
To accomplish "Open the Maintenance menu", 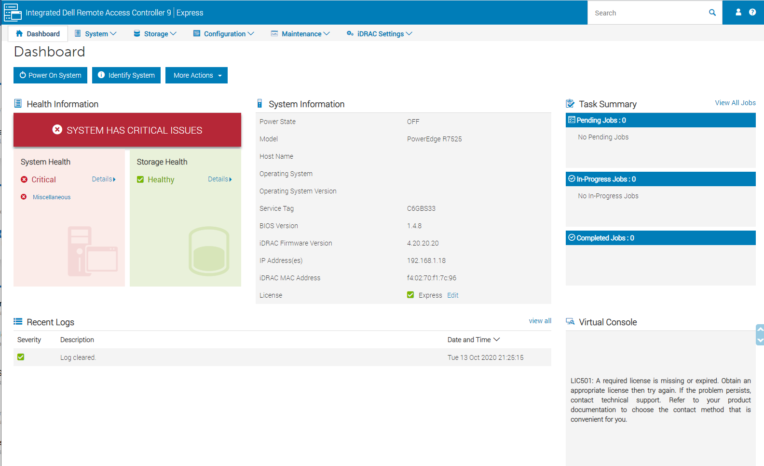I will point(300,34).
